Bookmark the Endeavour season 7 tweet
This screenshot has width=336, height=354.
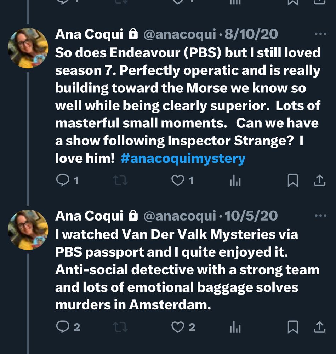pyautogui.click(x=292, y=181)
